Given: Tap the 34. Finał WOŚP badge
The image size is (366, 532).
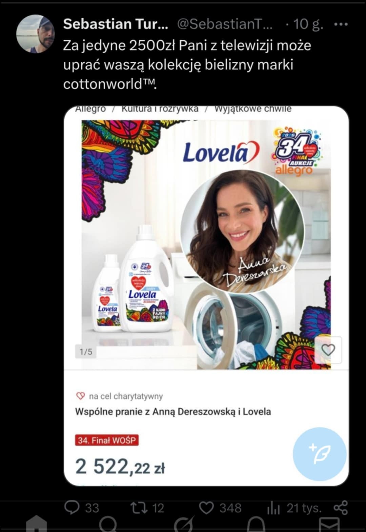Looking at the screenshot, I should (107, 440).
